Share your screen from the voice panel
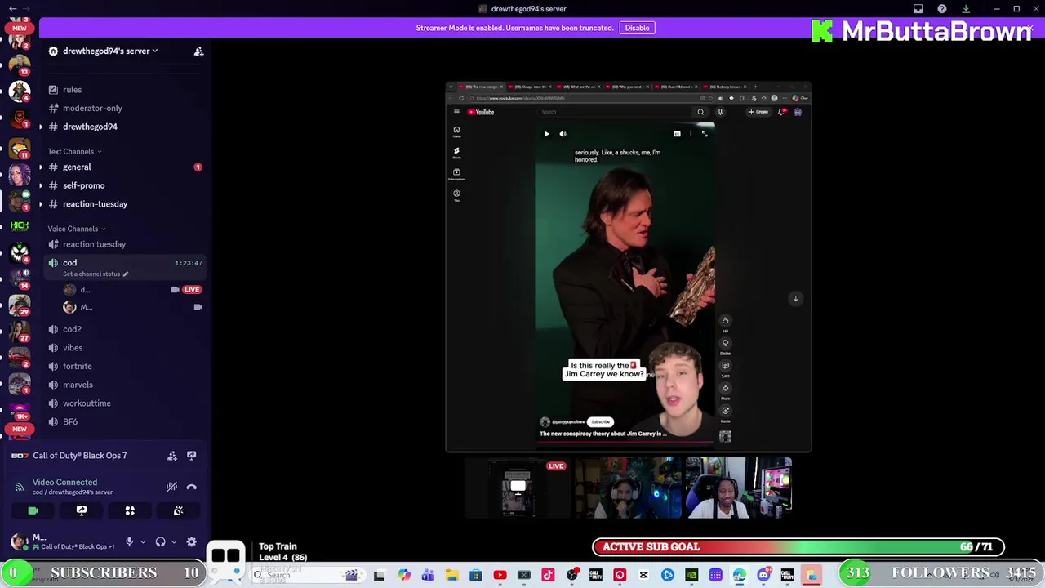 82,510
